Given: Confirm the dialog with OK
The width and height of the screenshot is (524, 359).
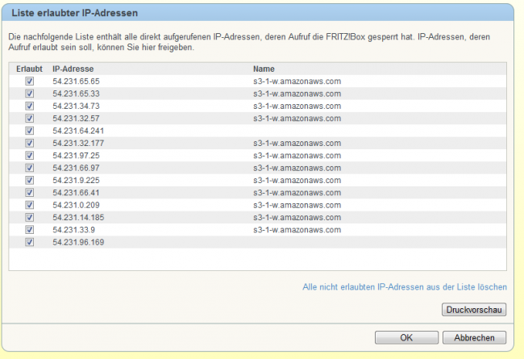Looking at the screenshot, I should pos(407,337).
